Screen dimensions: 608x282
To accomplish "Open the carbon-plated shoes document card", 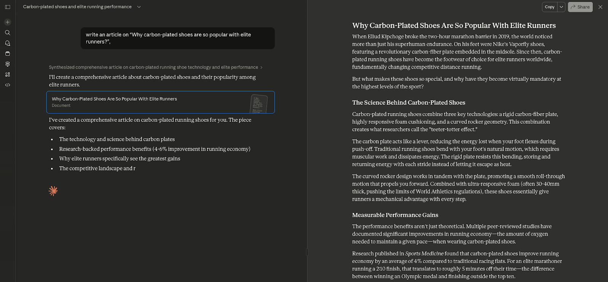I will (160, 102).
